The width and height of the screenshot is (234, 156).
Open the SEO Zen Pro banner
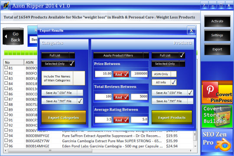click(x=217, y=141)
